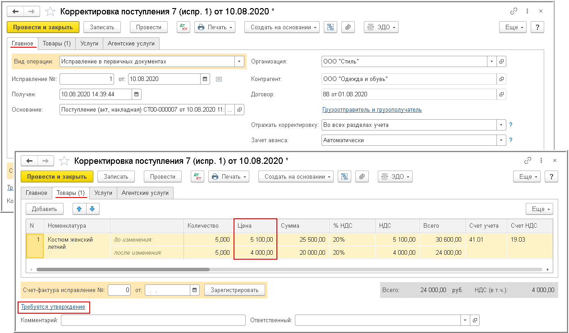Expand the Вид операции dropdown
The width and height of the screenshot is (569, 333).
(239, 61)
